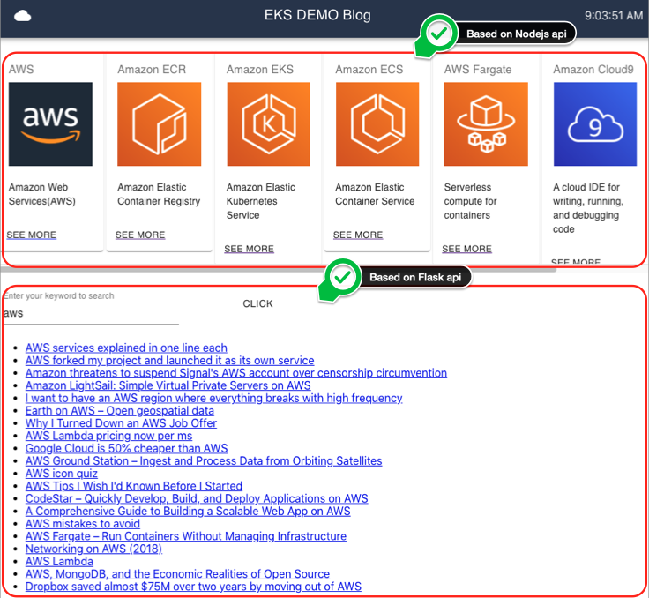Click 'A cloud IDE for writing' description
Image resolution: width=649 pixels, height=598 pixels.
click(x=588, y=208)
